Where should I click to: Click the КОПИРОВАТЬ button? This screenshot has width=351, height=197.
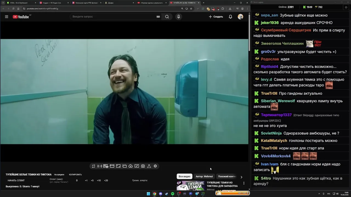point(75,175)
